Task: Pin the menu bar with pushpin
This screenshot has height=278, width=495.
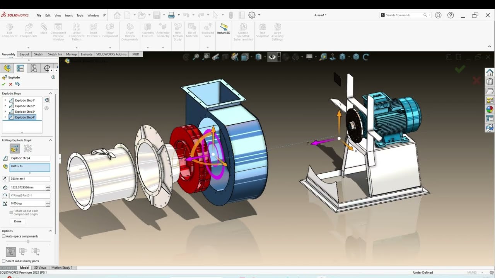Action: 104,15
